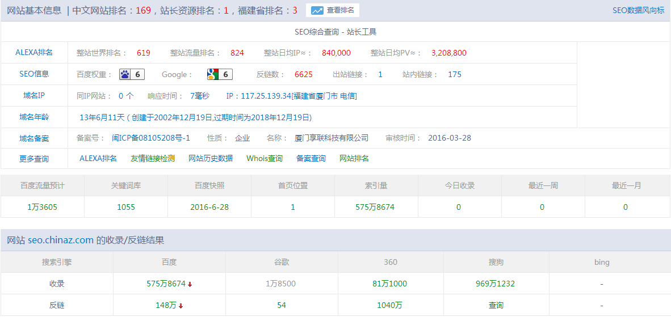Click Baidu backlink count 148万
This screenshot has height=317, width=671.
pos(166,306)
